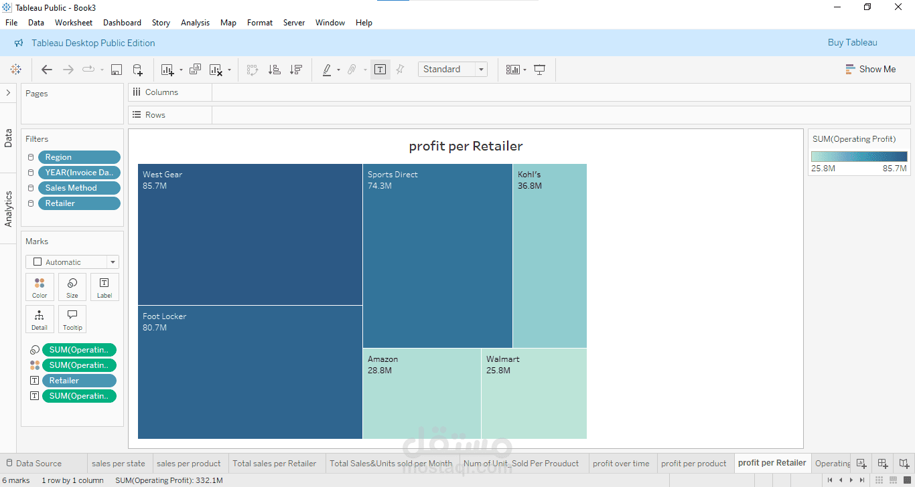Open the Show Me panel
The width and height of the screenshot is (915, 487).
[x=870, y=69]
